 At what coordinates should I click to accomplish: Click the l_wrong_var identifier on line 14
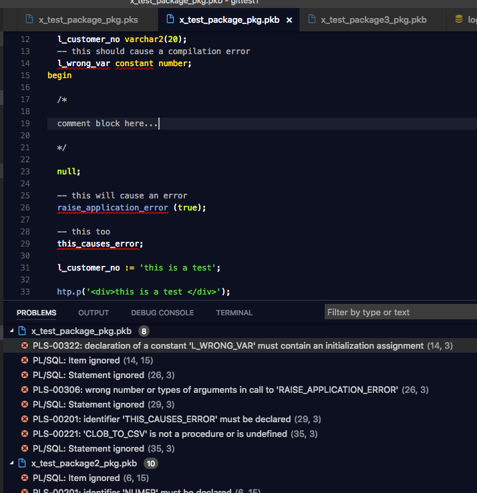[84, 63]
